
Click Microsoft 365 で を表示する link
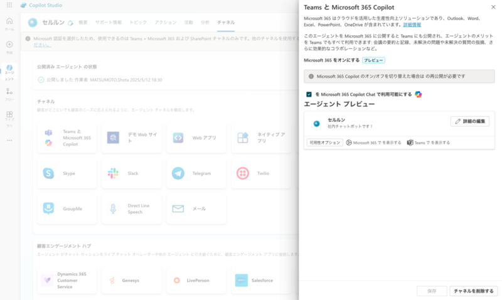(373, 142)
